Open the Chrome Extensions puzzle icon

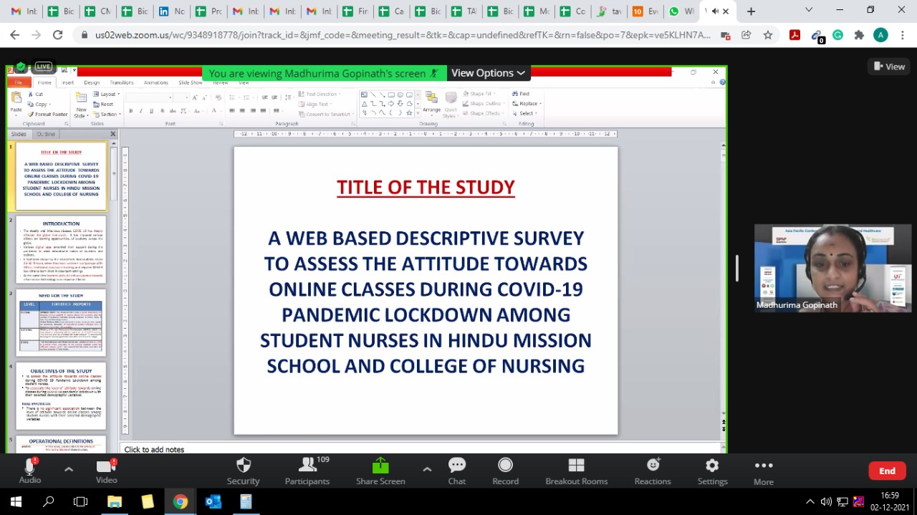pos(859,35)
